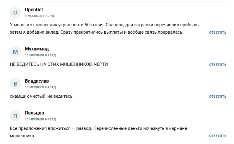Image resolution: width=234 pixels, height=144 pixels.
Task: Click the Пальцев author name
Action: [35, 113]
